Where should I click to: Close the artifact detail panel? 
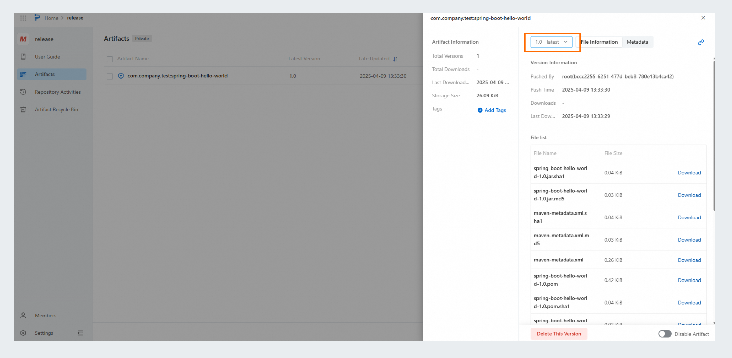coord(703,18)
